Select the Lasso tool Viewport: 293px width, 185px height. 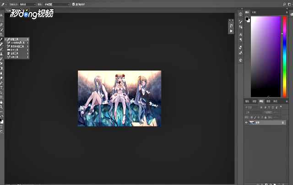1,25
